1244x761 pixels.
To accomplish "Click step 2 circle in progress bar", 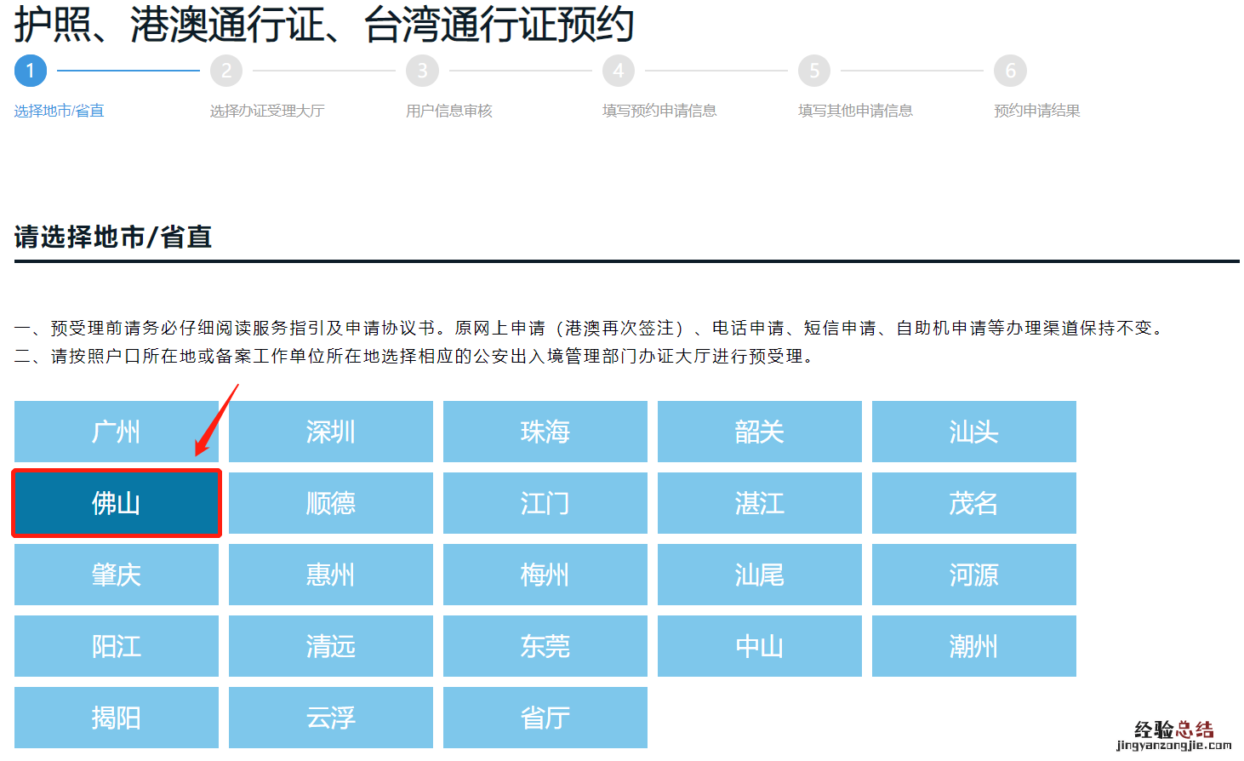I will point(226,71).
